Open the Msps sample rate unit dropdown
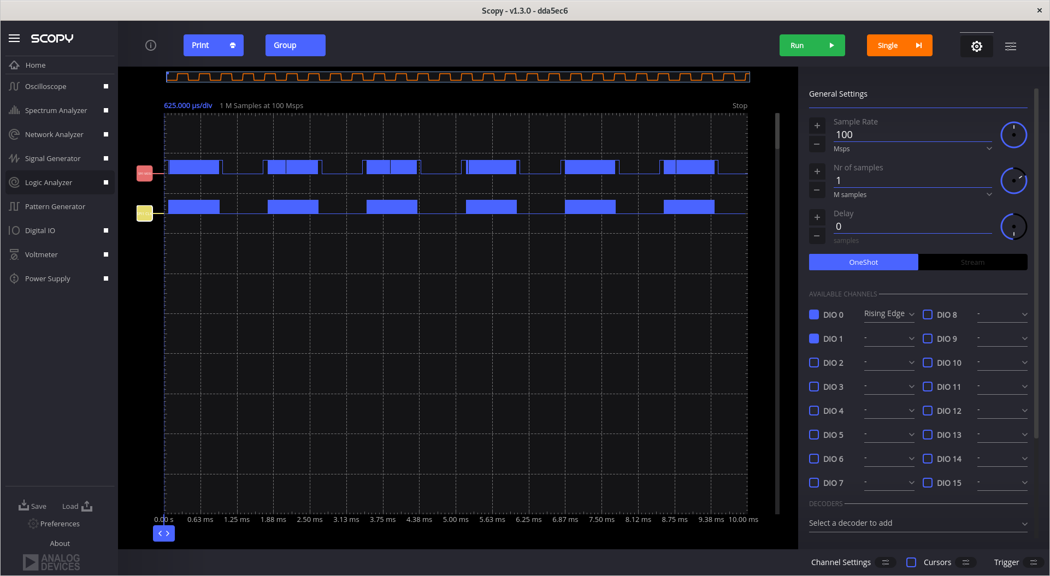The image size is (1050, 576). tap(912, 149)
